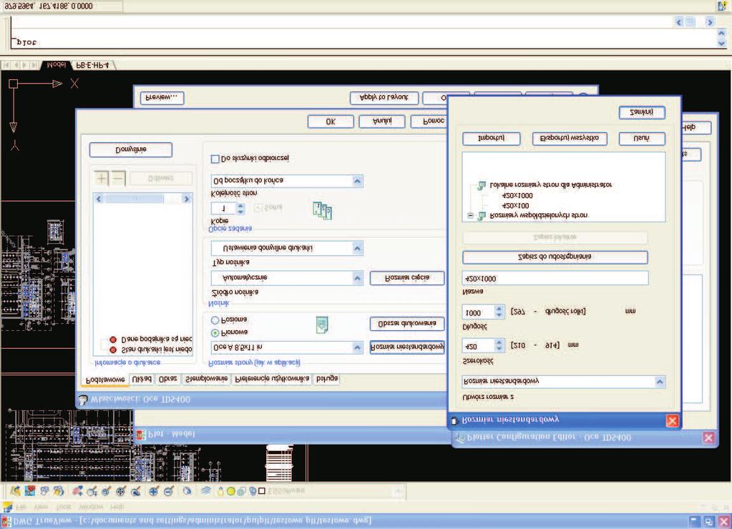
Task: Click the red and blue picture toolbar icon
Action: [x=30, y=490]
